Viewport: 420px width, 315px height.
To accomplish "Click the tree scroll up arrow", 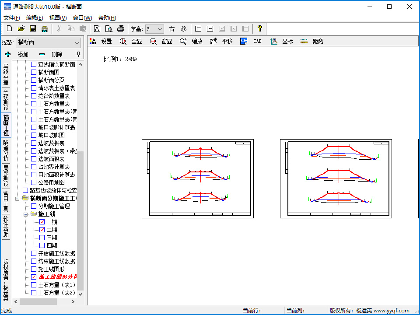I will (80, 64).
